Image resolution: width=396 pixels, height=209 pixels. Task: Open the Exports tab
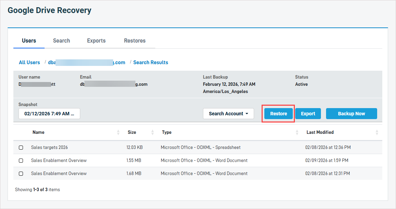click(96, 40)
